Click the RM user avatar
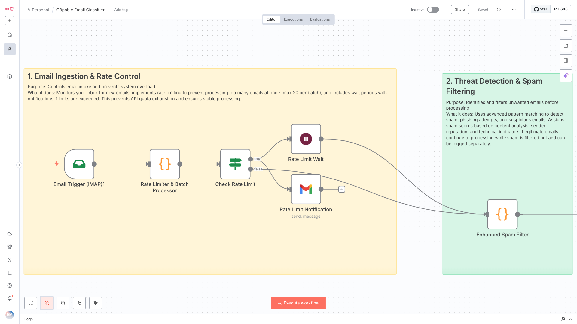Screen dimensions: 577x324 [x=10, y=315]
